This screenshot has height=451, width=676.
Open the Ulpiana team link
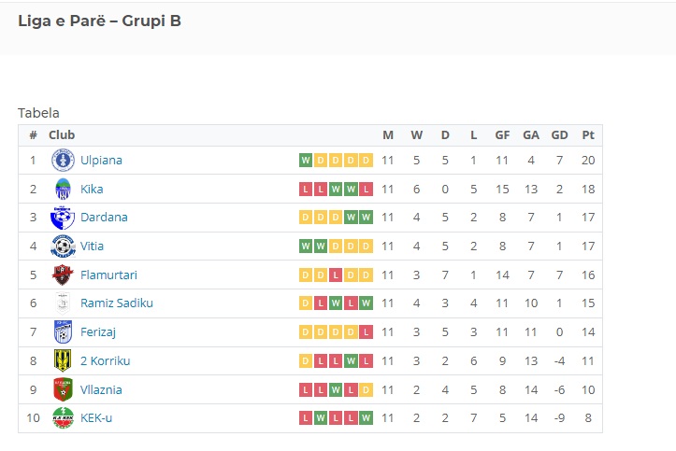[x=101, y=160]
